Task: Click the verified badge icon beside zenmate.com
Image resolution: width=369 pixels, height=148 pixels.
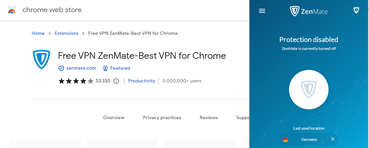Action: (x=61, y=68)
